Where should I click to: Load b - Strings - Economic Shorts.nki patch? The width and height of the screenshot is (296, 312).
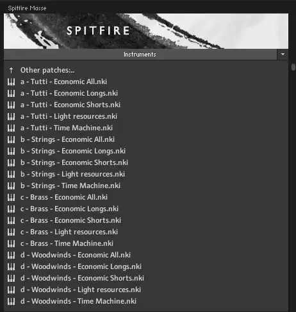click(x=74, y=162)
